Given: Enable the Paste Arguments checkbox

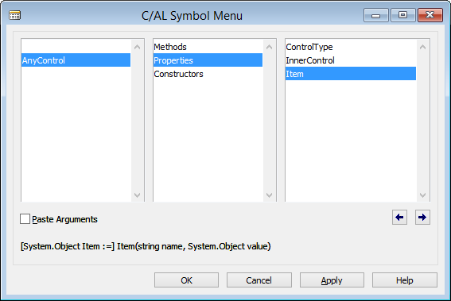Looking at the screenshot, I should coord(25,219).
